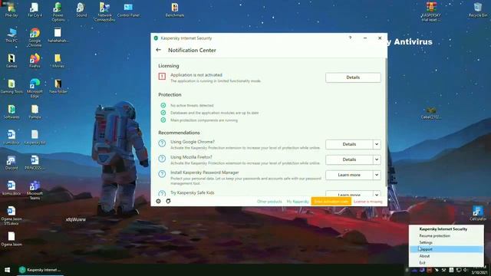Select Sound desktop shortcut
Screen dimensions: 491x276
[81, 10]
